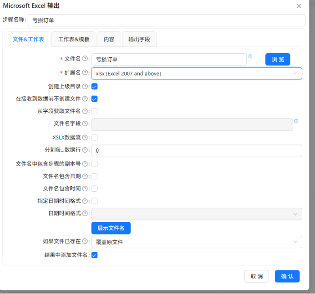Open the 日期时间格式 dropdown
This screenshot has width=315, height=294.
(x=197, y=214)
